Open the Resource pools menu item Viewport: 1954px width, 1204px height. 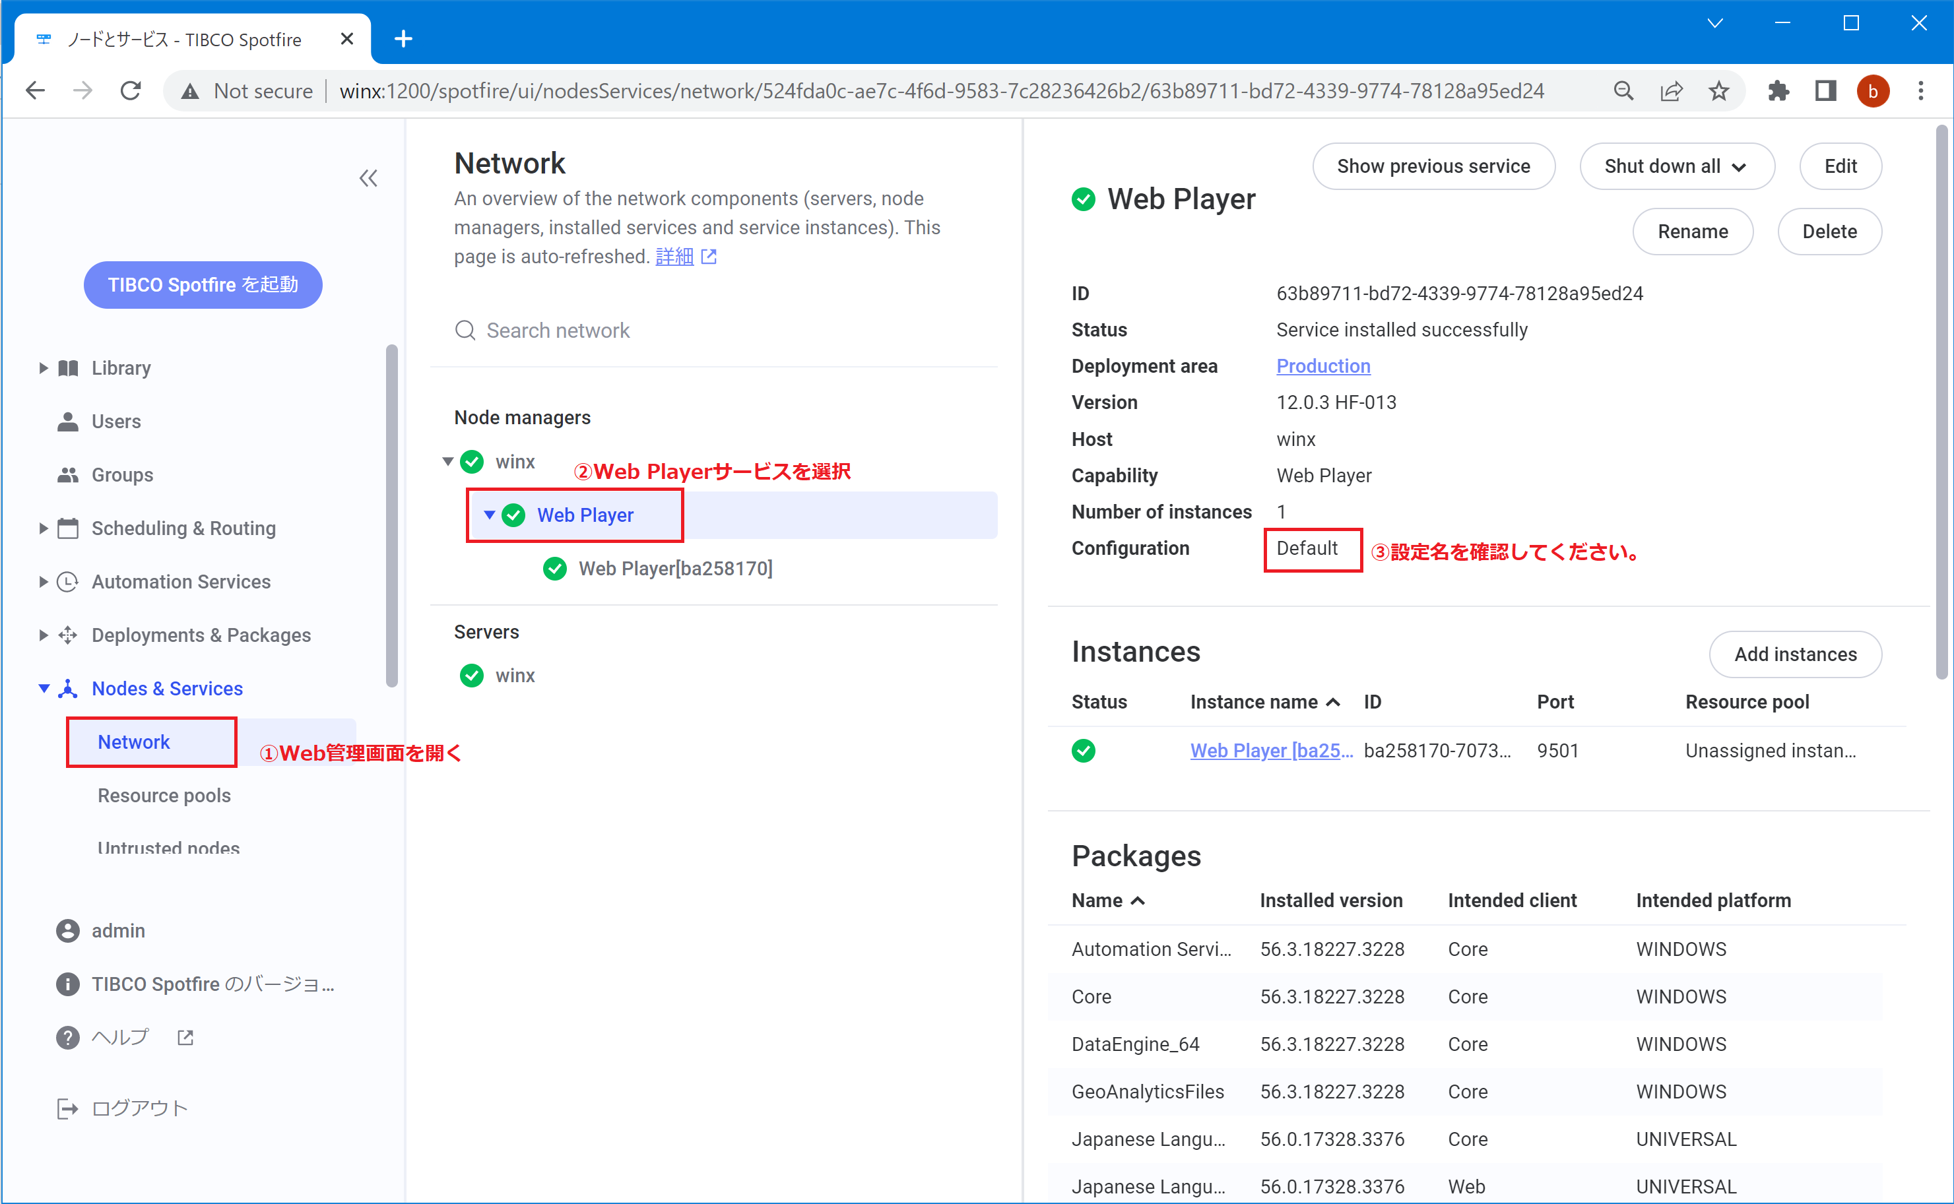pyautogui.click(x=164, y=796)
